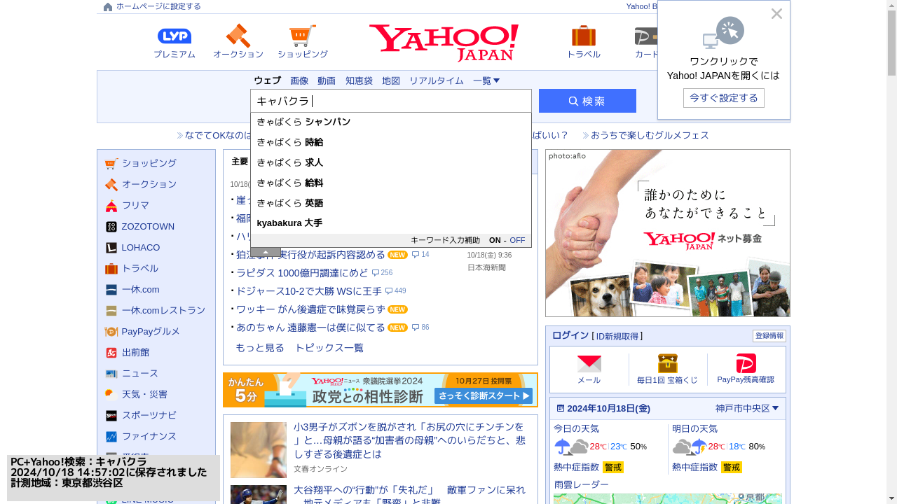Screen dimensions: 897x504
Task: Click the LYP Premium icon
Action: 174,36
